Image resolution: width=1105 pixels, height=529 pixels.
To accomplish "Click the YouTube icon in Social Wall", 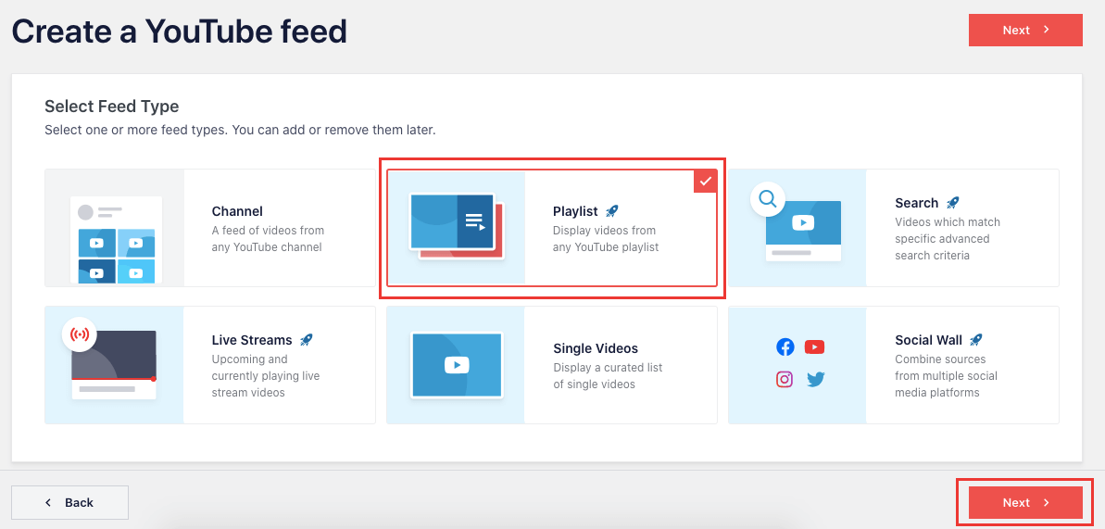I will 815,347.
